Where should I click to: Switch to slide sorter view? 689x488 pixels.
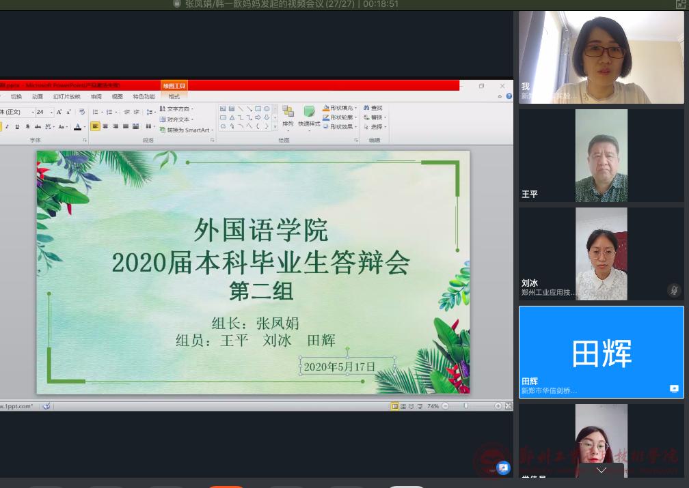[x=403, y=406]
